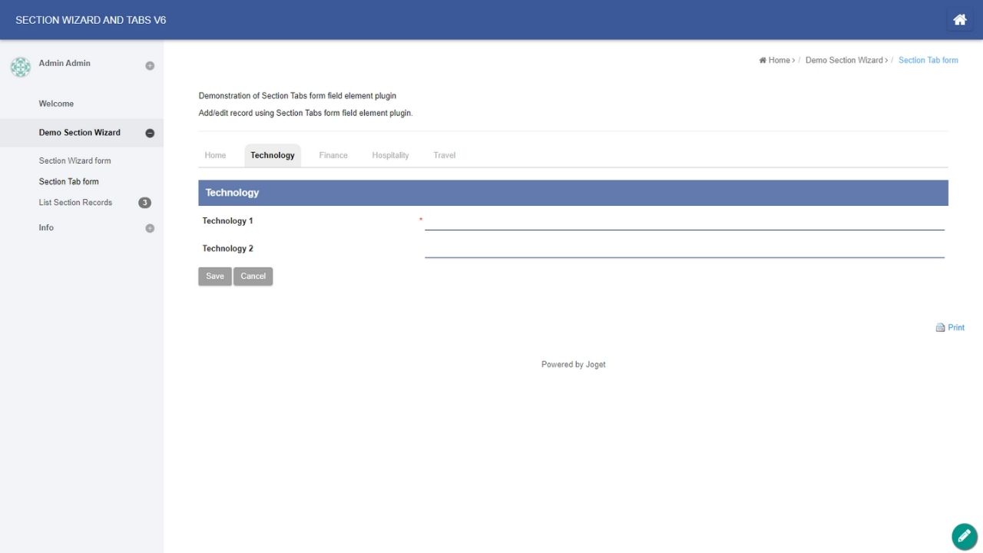The height and width of the screenshot is (553, 983).
Task: Click the Admin Admin avatar icon
Action: tap(21, 67)
